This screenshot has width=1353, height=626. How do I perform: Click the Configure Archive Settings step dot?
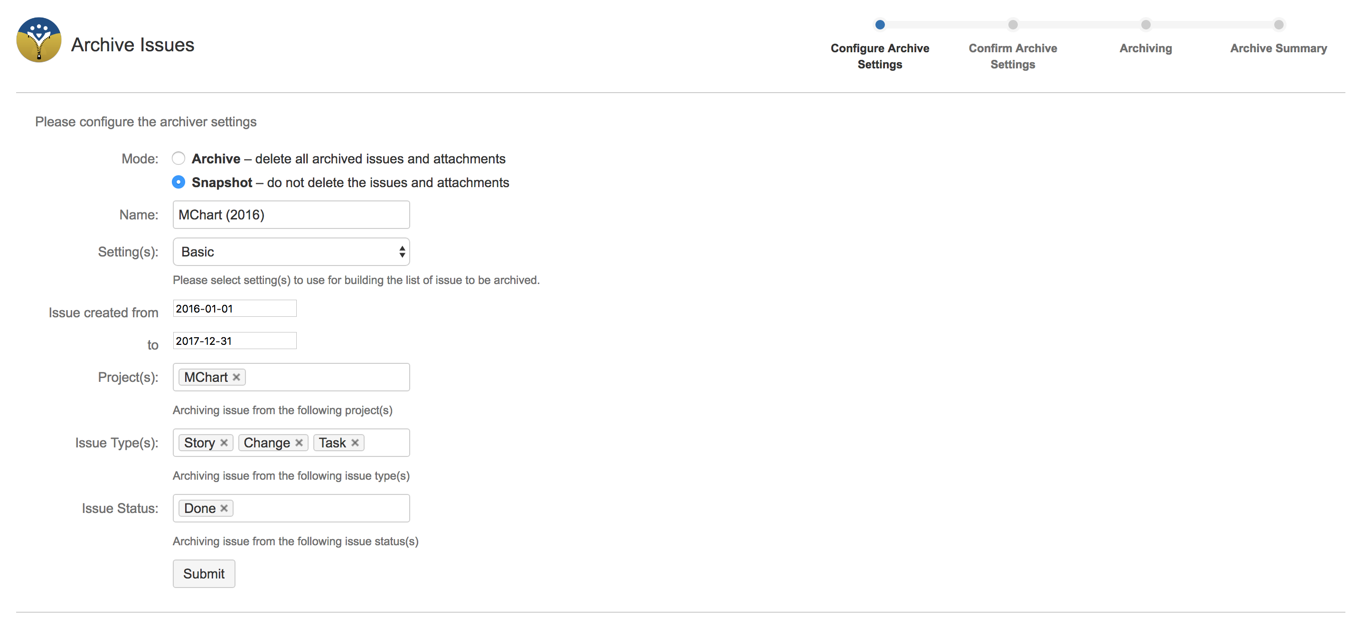tap(880, 25)
